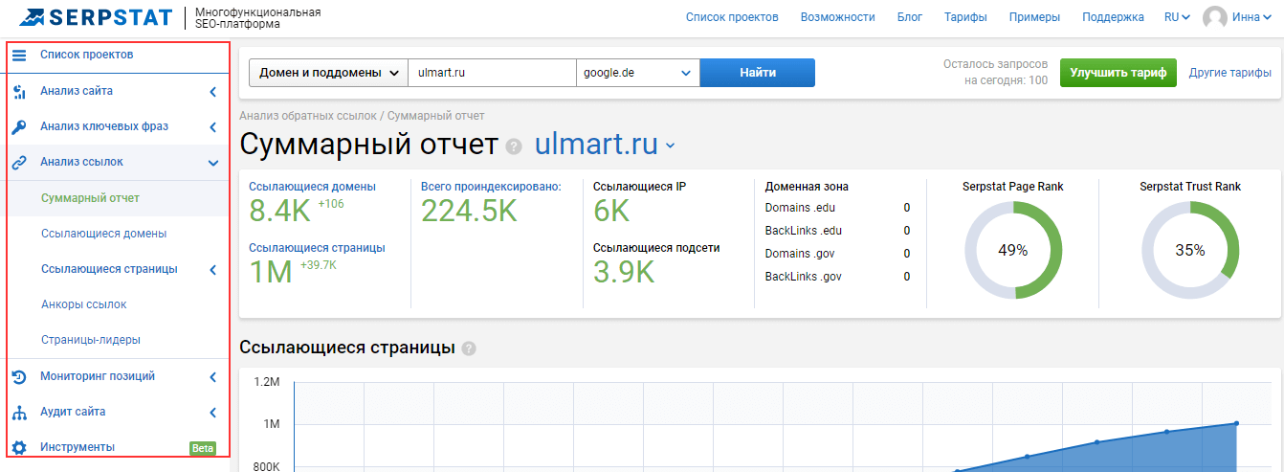This screenshot has width=1284, height=472.
Task: Click the 1M referring pages value
Action: [271, 272]
